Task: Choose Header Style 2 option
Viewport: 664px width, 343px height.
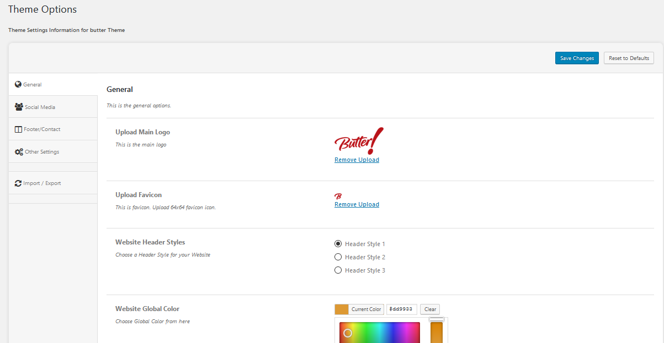Action: pos(338,257)
